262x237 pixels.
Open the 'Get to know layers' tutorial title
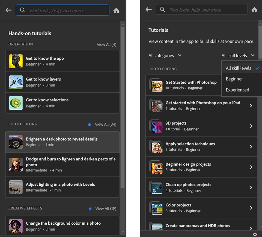(x=43, y=79)
